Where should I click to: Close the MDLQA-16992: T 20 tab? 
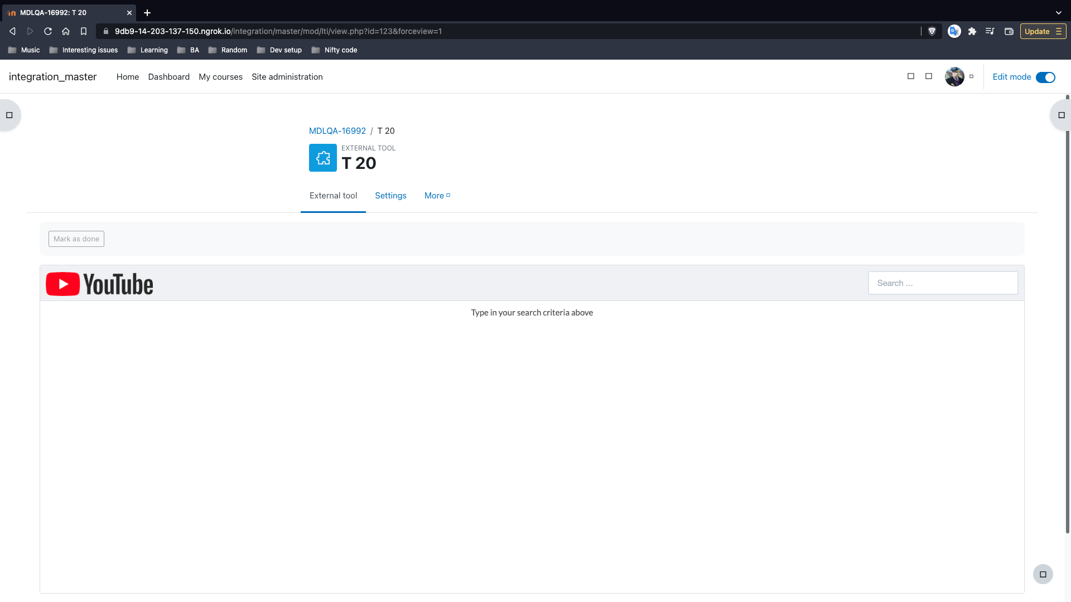[x=129, y=12]
